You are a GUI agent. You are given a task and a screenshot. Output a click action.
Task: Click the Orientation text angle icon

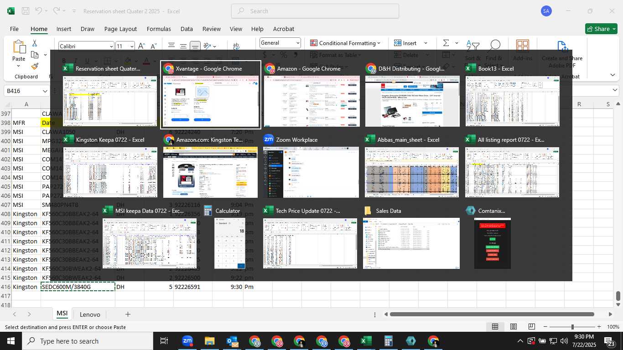click(x=208, y=46)
